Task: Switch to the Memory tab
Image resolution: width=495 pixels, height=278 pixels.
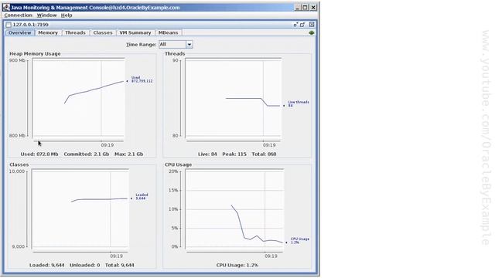Action: pos(48,32)
